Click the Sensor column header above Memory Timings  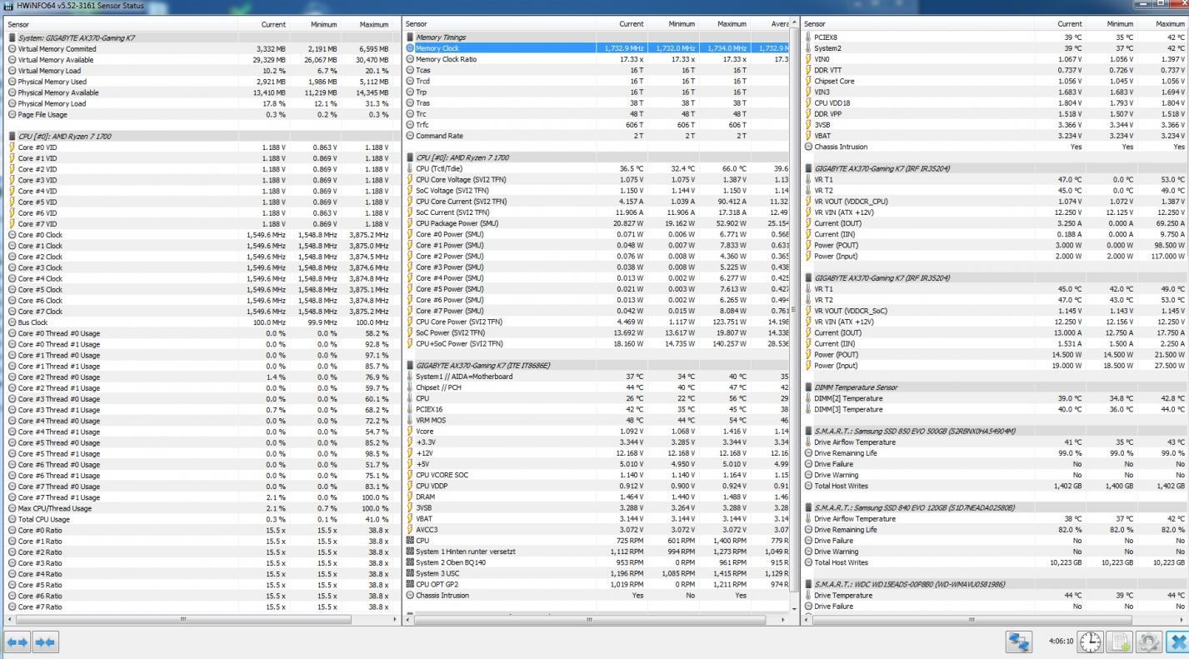click(498, 24)
